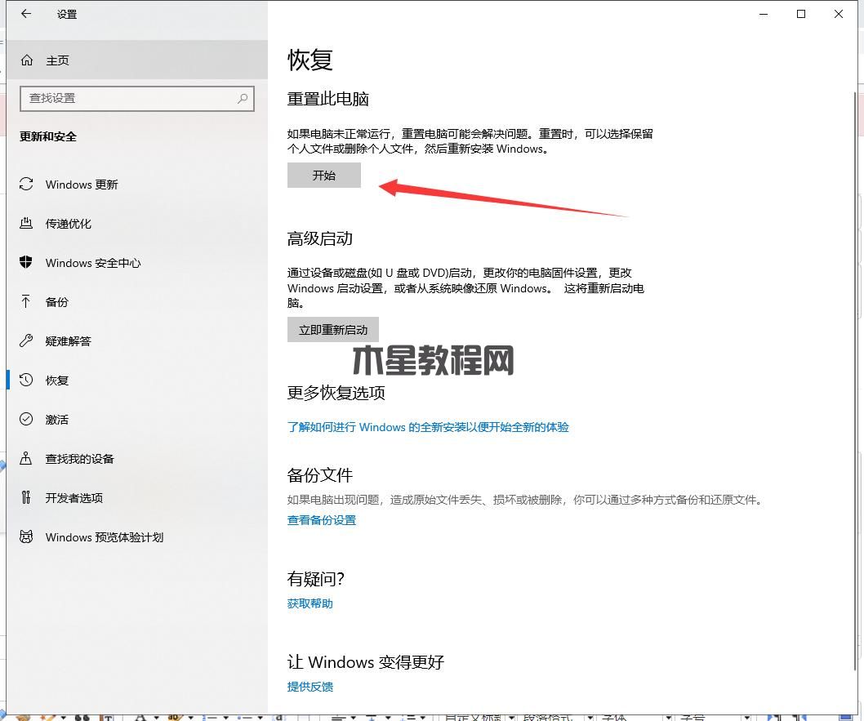Image resolution: width=864 pixels, height=721 pixels.
Task: Click the 提供反馈 link
Action: click(310, 687)
